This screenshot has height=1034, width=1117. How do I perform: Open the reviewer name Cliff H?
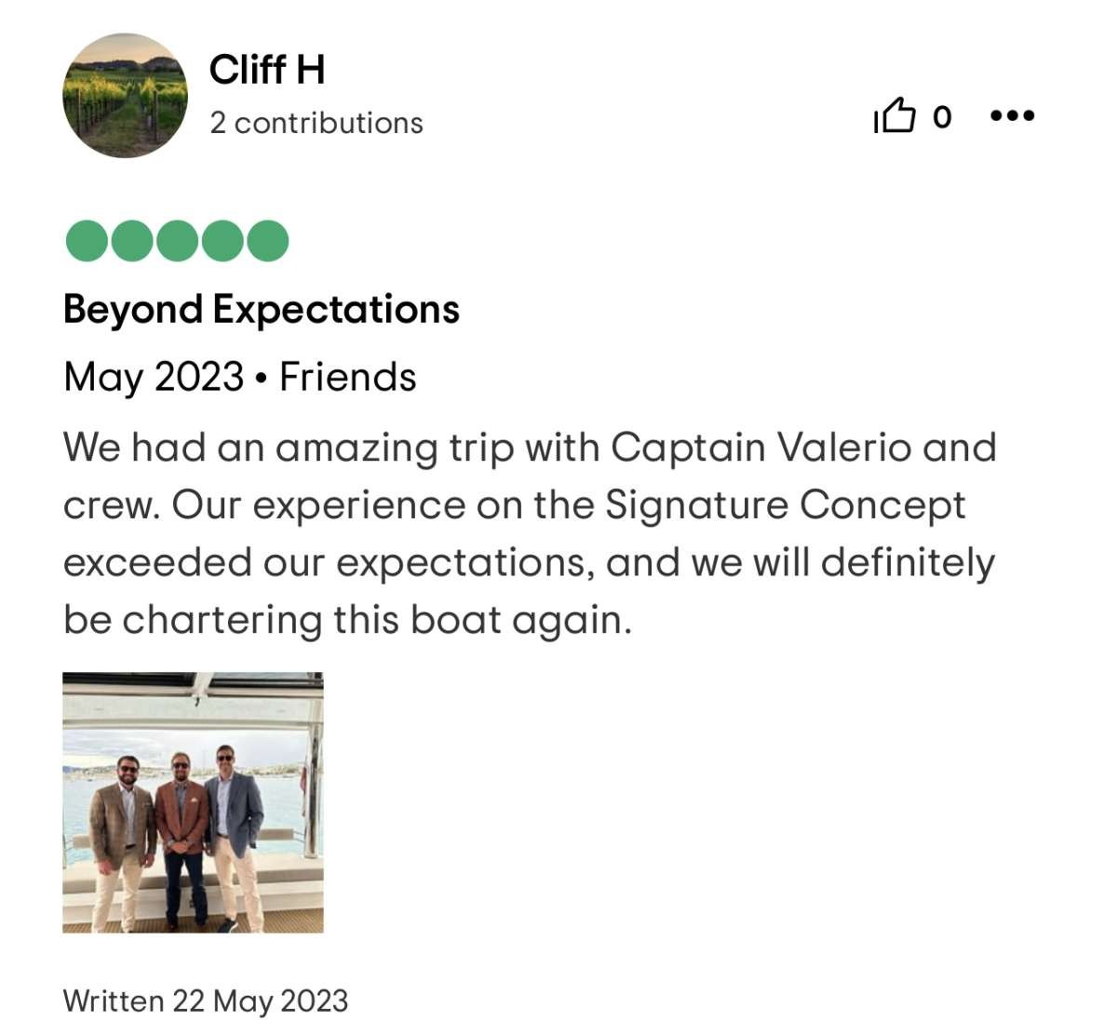pos(267,70)
